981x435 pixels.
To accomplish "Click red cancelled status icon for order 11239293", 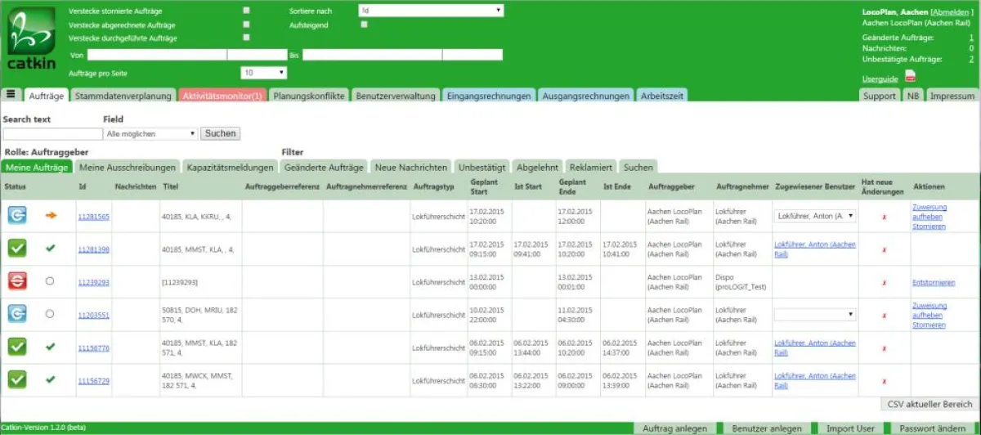I will click(17, 281).
